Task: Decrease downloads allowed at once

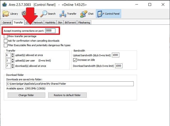Action: (13, 67)
